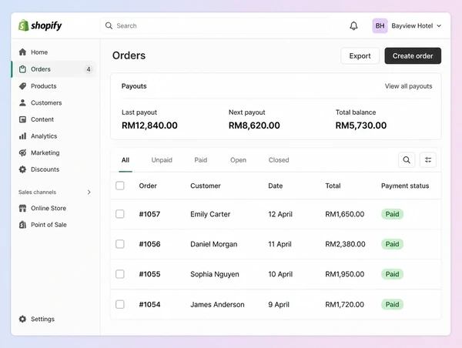
Task: Click the Orders clipboard icon in sidebar
Action: click(x=22, y=69)
